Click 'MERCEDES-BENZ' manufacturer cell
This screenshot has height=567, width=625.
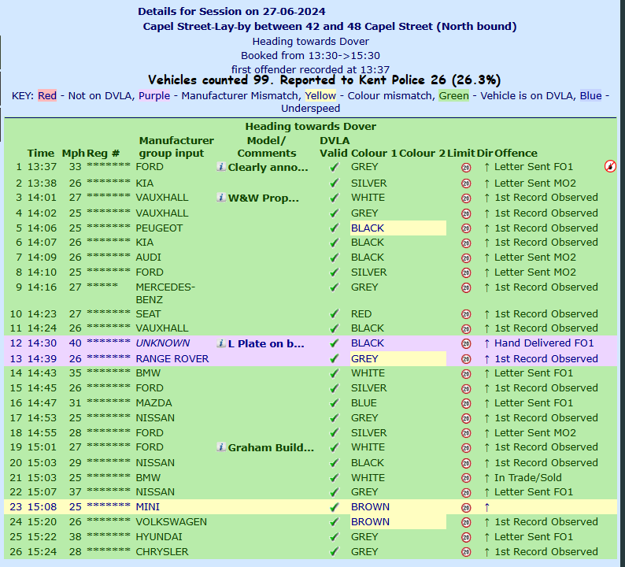coord(165,293)
